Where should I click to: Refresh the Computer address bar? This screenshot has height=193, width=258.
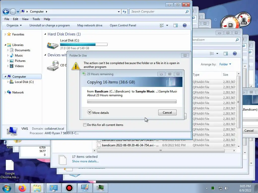(124, 12)
